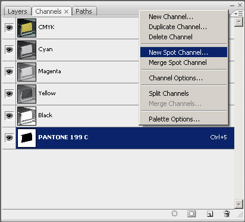Image resolution: width=245 pixels, height=222 pixels.
Task: Click the scrollbar up arrow
Action: point(239,21)
